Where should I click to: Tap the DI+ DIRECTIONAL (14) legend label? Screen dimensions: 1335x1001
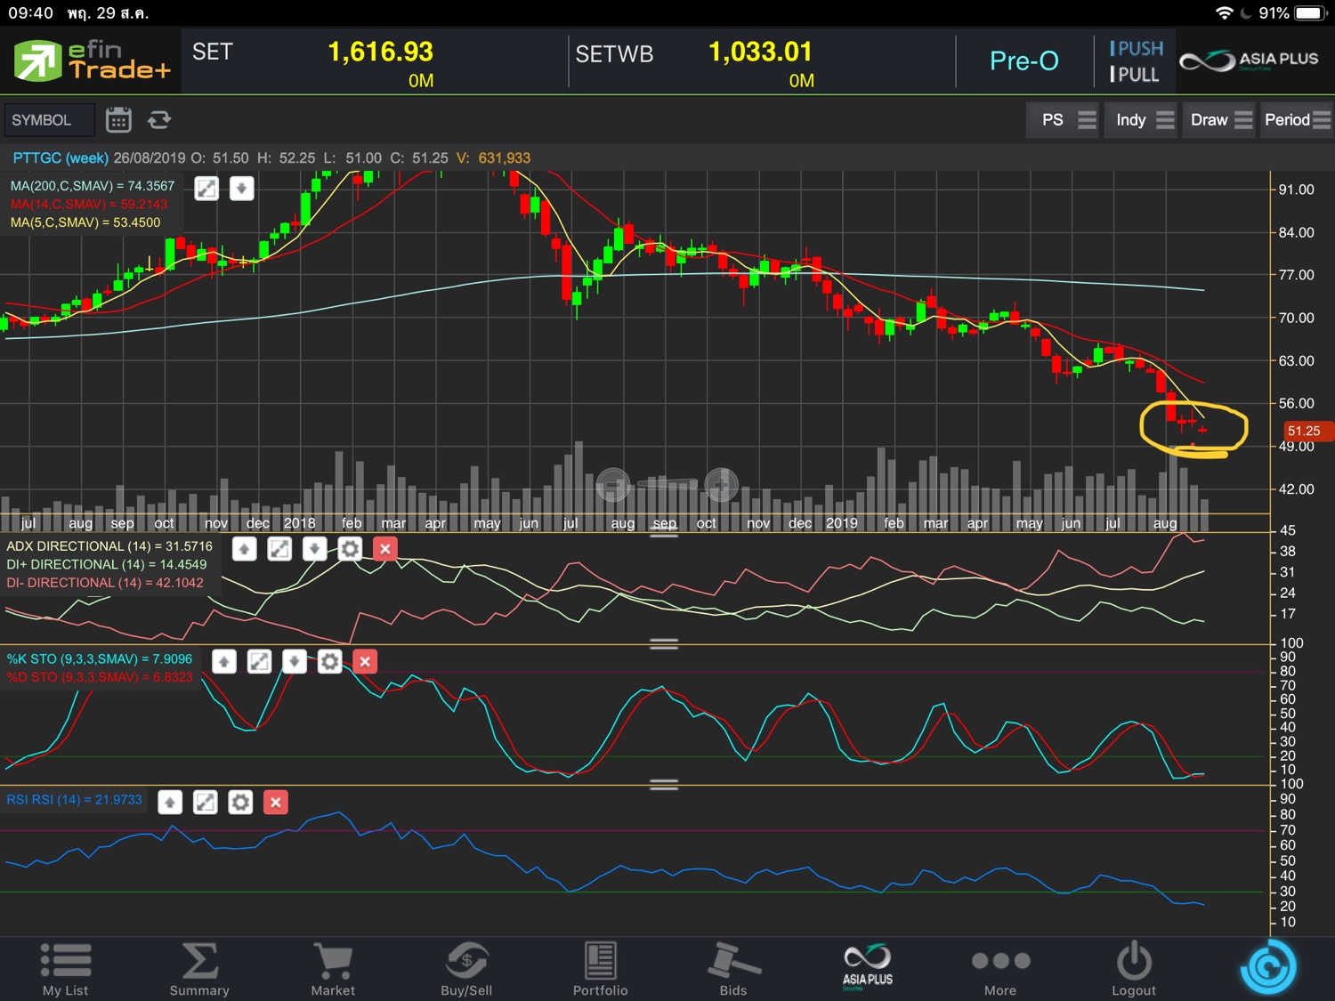[107, 564]
